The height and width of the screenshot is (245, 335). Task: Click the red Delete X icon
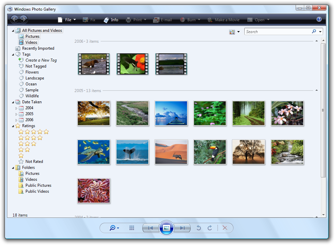tap(225, 228)
